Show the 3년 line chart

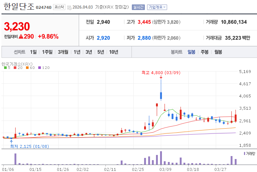pyautogui.click(x=89, y=52)
